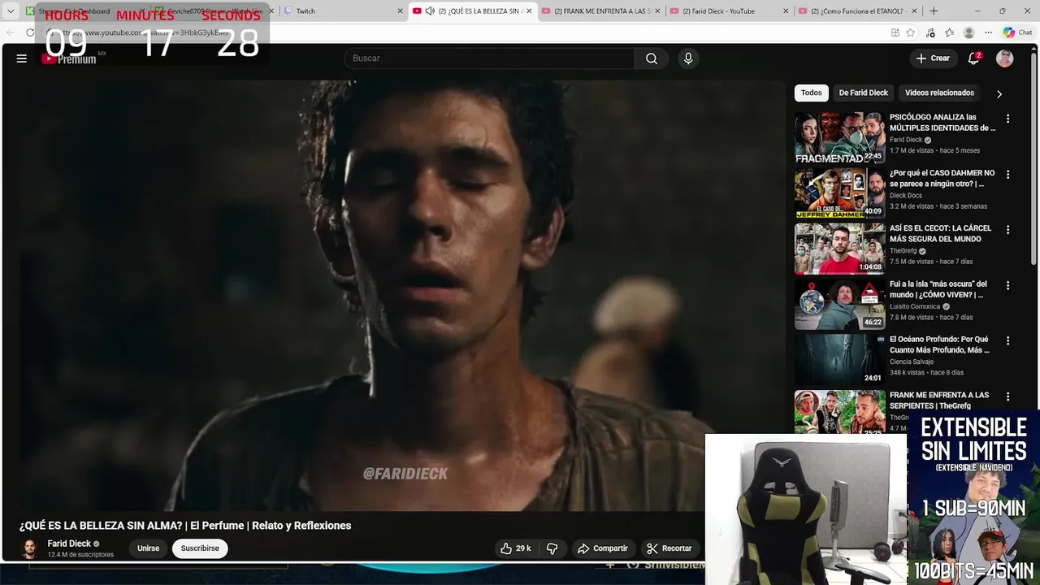Open options for El Océano Profundo video

tap(1007, 341)
